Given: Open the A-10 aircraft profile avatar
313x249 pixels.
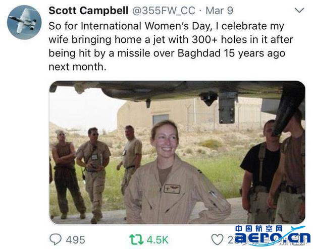Looking at the screenshot, I should coord(24,22).
